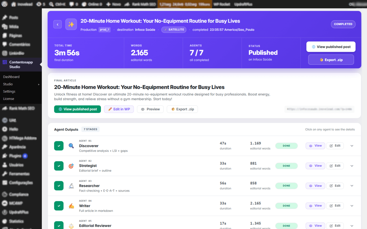This screenshot has height=229, width=367.
Task: Click the Strategist target icon
Action: click(x=71, y=166)
